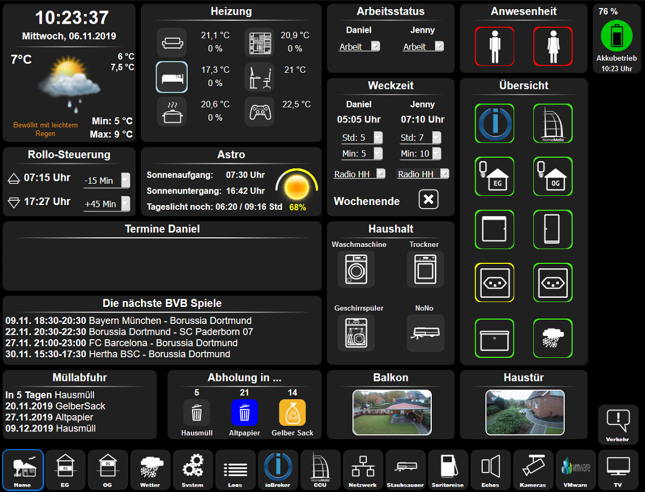Click the 27.11.2019 Altpapier entry

49,417
